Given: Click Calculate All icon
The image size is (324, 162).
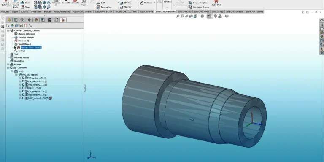Looking at the screenshot, I should point(56,3).
